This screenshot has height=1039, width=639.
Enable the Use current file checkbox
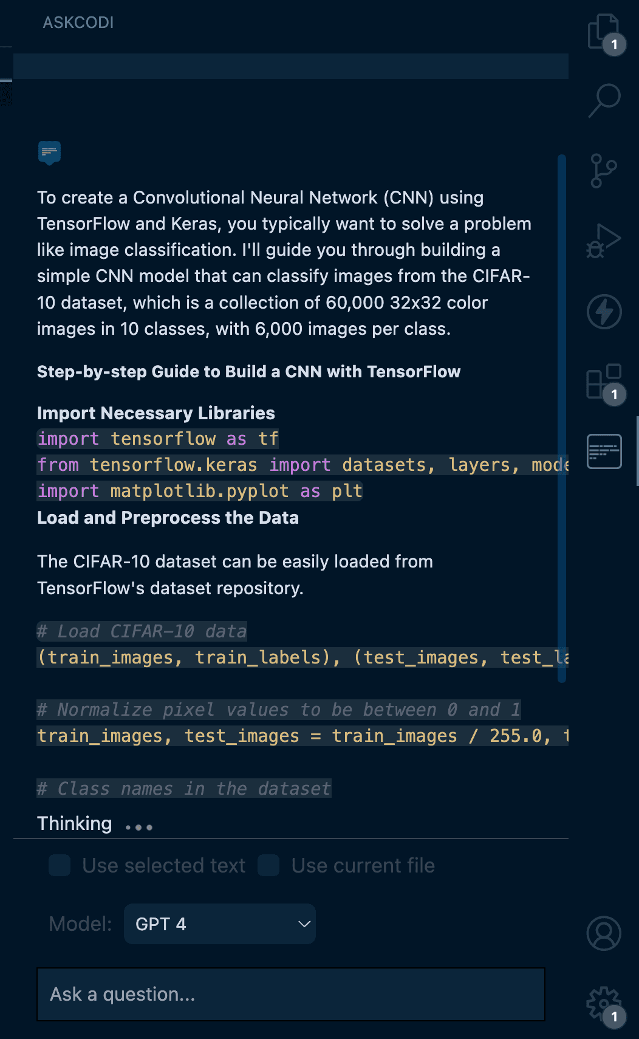[268, 865]
